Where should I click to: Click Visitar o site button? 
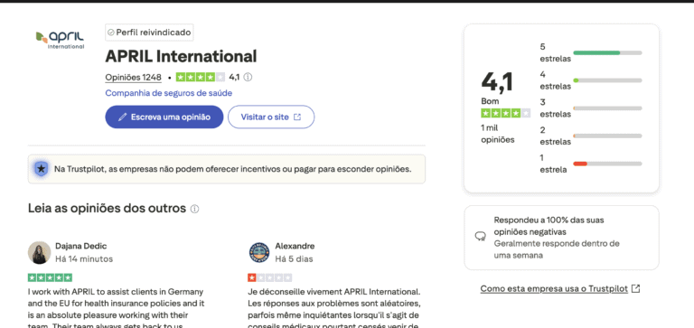click(271, 117)
